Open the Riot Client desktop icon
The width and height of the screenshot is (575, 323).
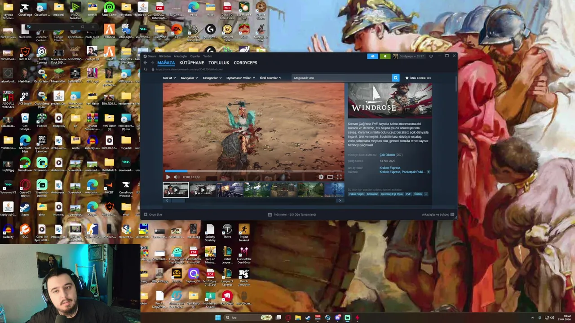[227, 298]
